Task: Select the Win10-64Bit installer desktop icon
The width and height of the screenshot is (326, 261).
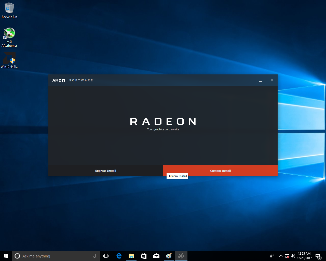Action: click(9, 60)
